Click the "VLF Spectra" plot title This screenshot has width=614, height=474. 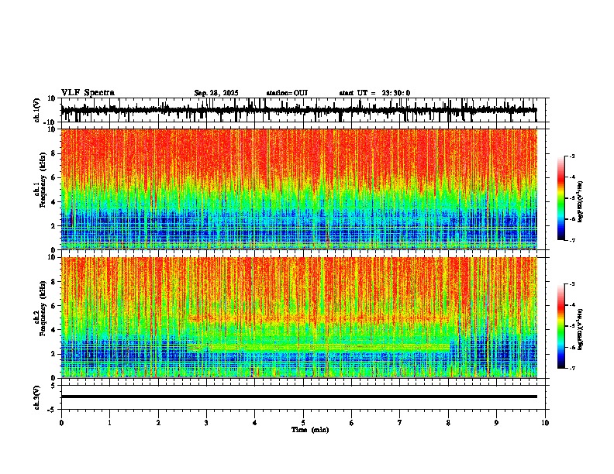(88, 93)
